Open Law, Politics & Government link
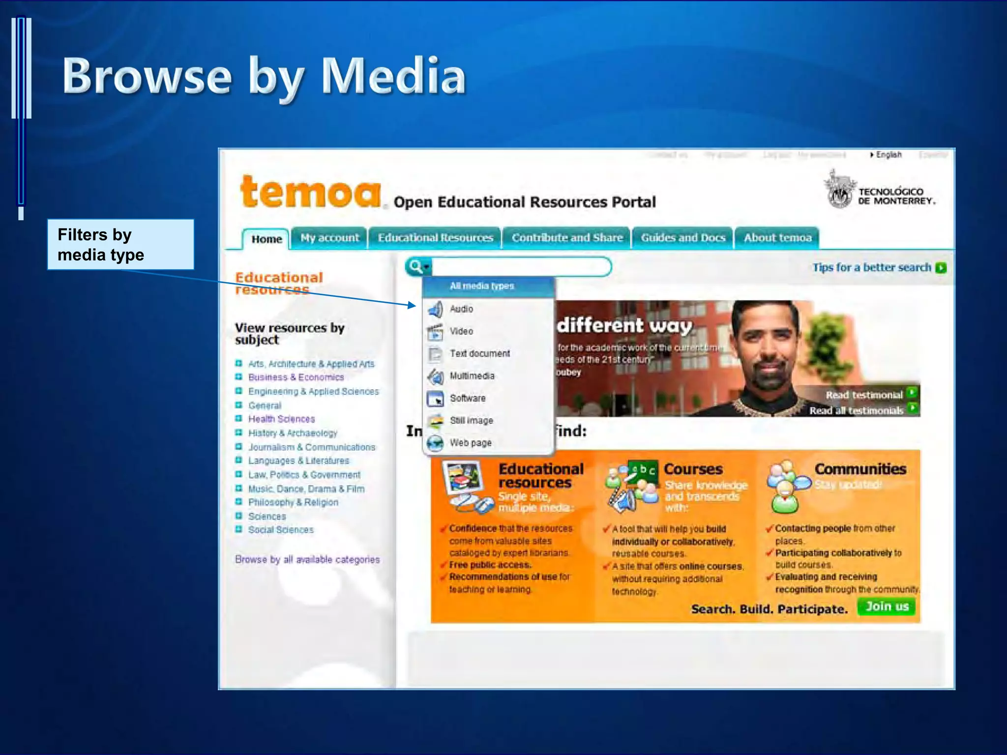The width and height of the screenshot is (1007, 755). pos(304,475)
